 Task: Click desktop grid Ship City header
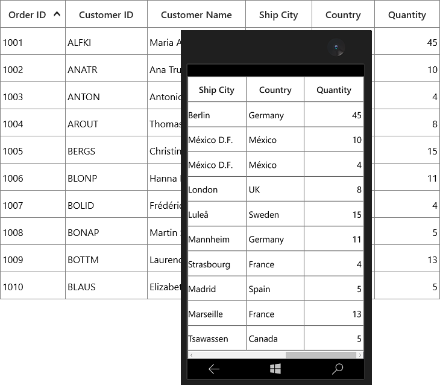[278, 14]
